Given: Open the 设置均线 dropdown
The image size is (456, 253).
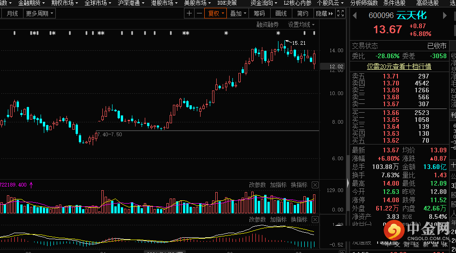Looking at the screenshot, I should [x=301, y=24].
